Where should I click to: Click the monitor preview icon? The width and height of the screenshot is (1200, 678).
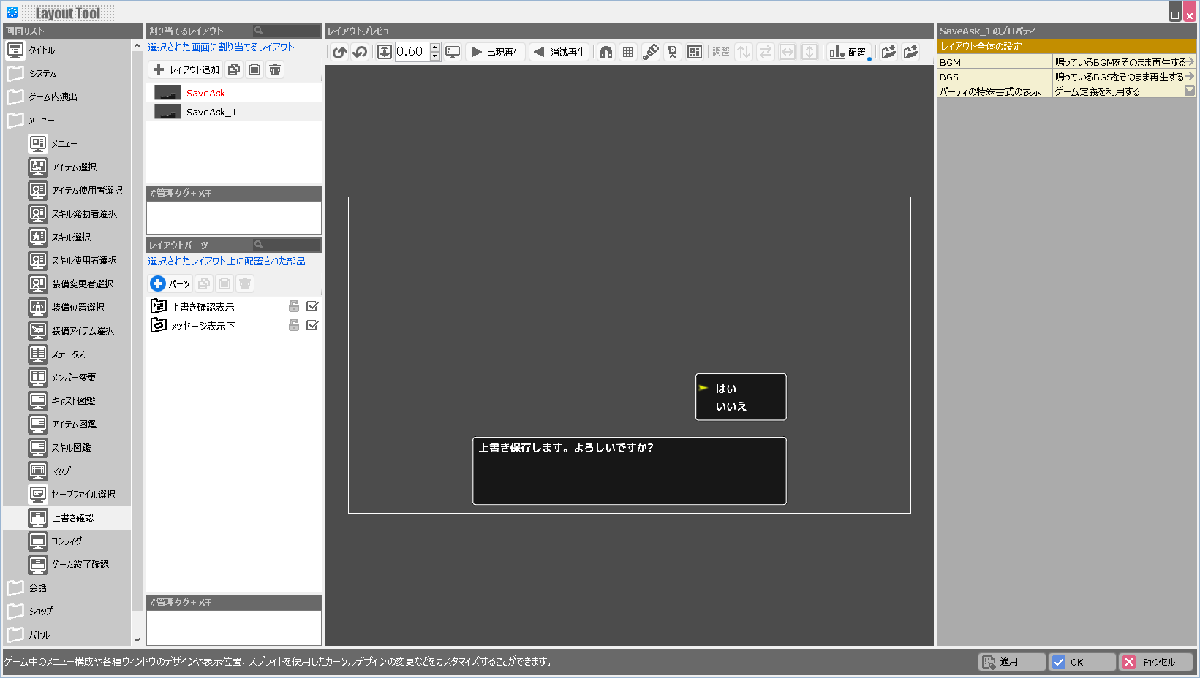pyautogui.click(x=453, y=52)
